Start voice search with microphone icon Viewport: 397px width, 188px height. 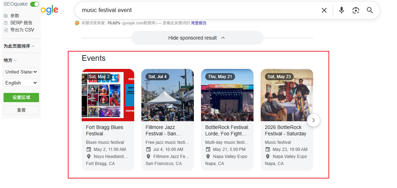pos(341,10)
